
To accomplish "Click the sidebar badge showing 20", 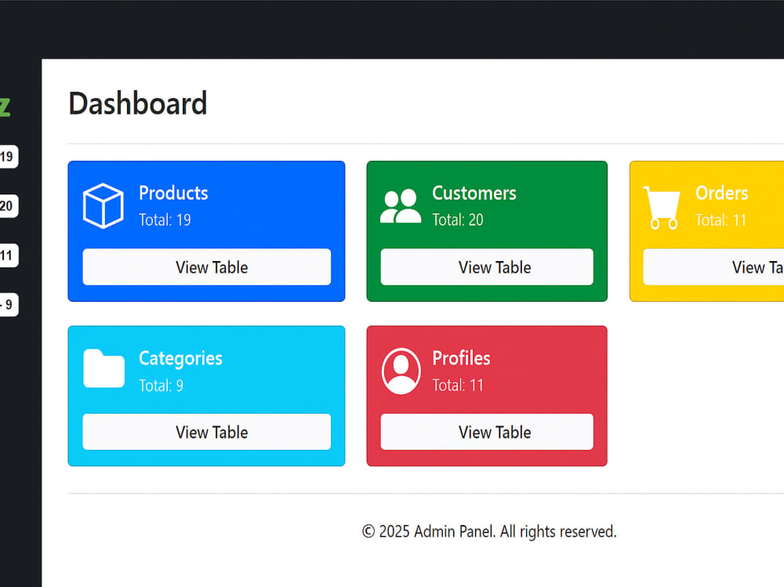I will click(x=8, y=206).
